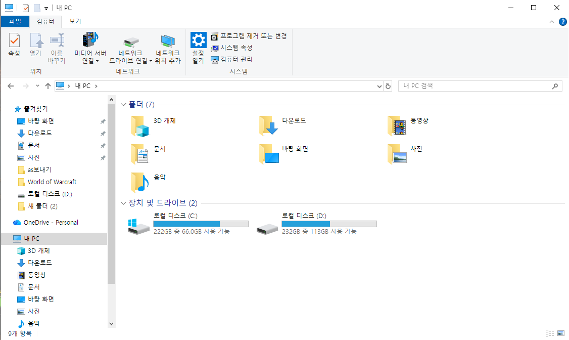569x340 pixels.
Task: Click 프로그램 제거 또는 변경 button
Action: click(249, 36)
